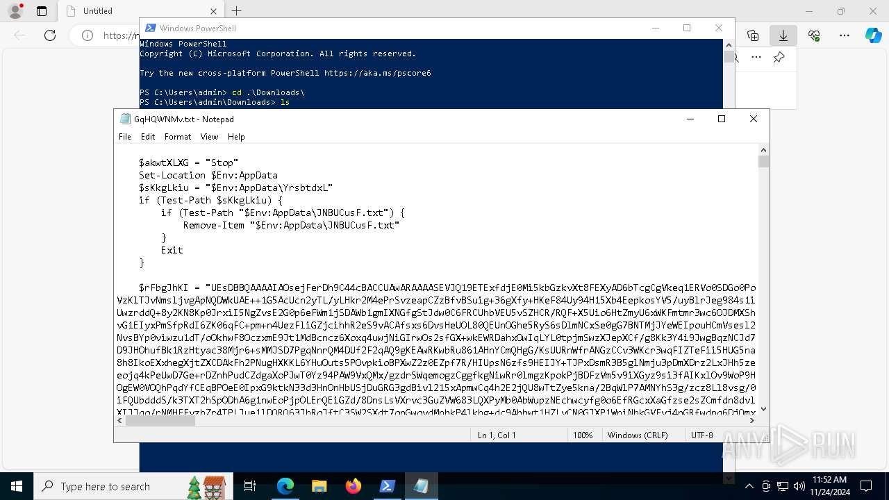The height and width of the screenshot is (500, 889).
Task: Click the site information icon in address bar
Action: pos(88,35)
